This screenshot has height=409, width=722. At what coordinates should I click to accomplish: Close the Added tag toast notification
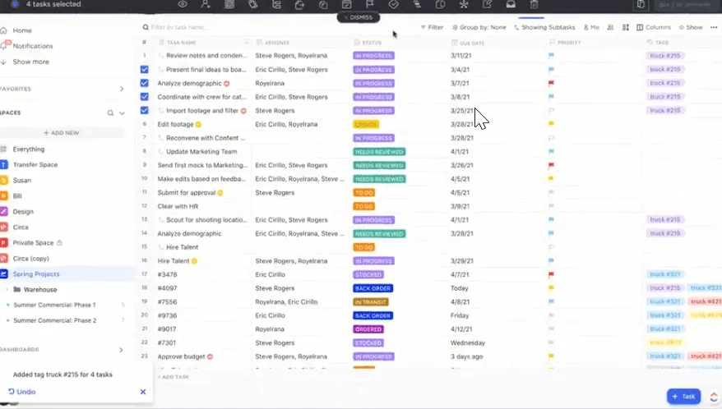pyautogui.click(x=143, y=392)
